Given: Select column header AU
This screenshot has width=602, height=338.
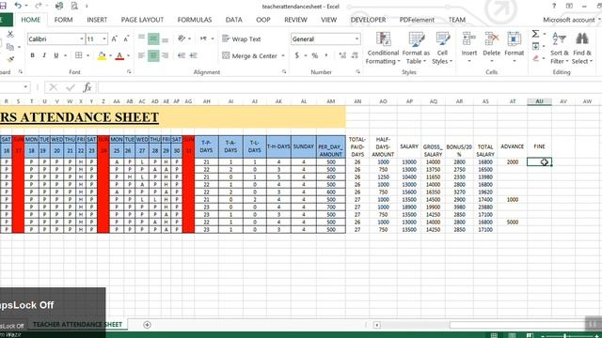Looking at the screenshot, I should click(x=539, y=101).
